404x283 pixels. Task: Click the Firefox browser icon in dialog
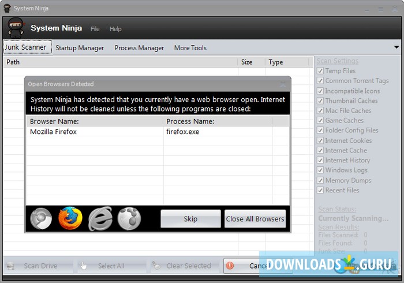70,218
